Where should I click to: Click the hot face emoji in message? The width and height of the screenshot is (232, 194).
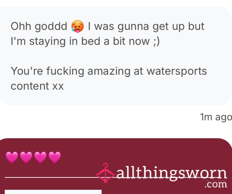[78, 27]
